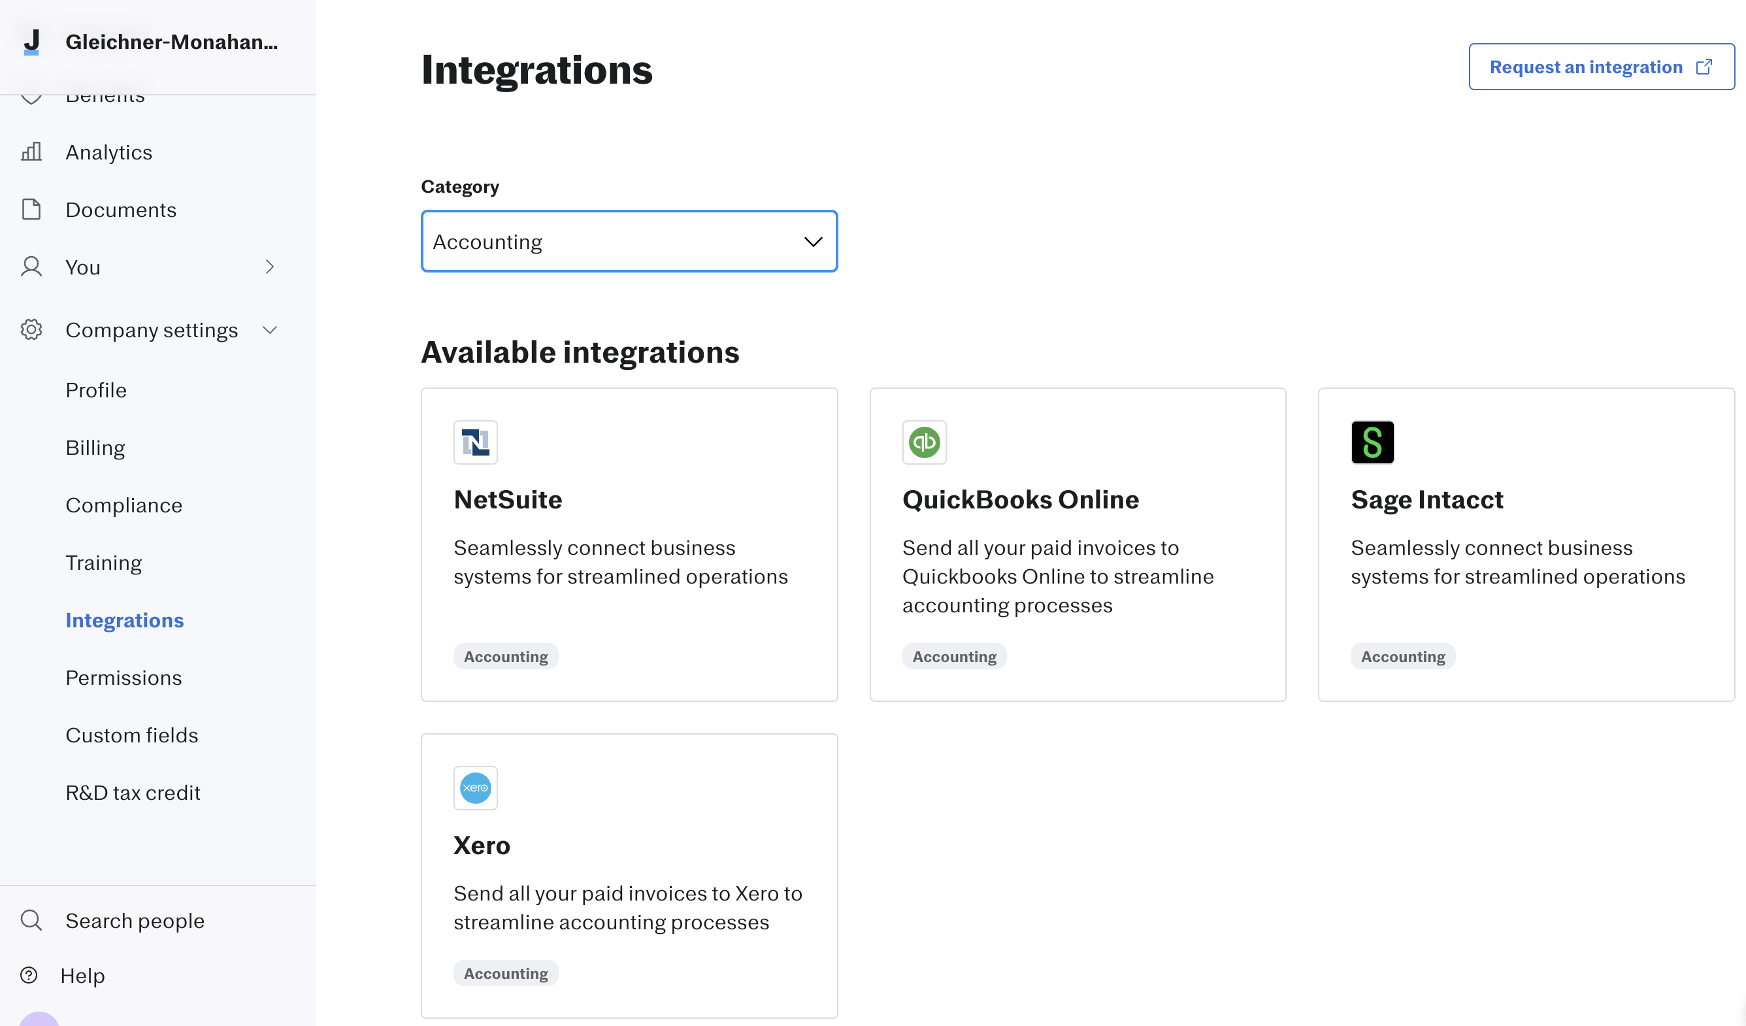1746x1026 pixels.
Task: Click the Company settings gear icon
Action: tap(31, 330)
